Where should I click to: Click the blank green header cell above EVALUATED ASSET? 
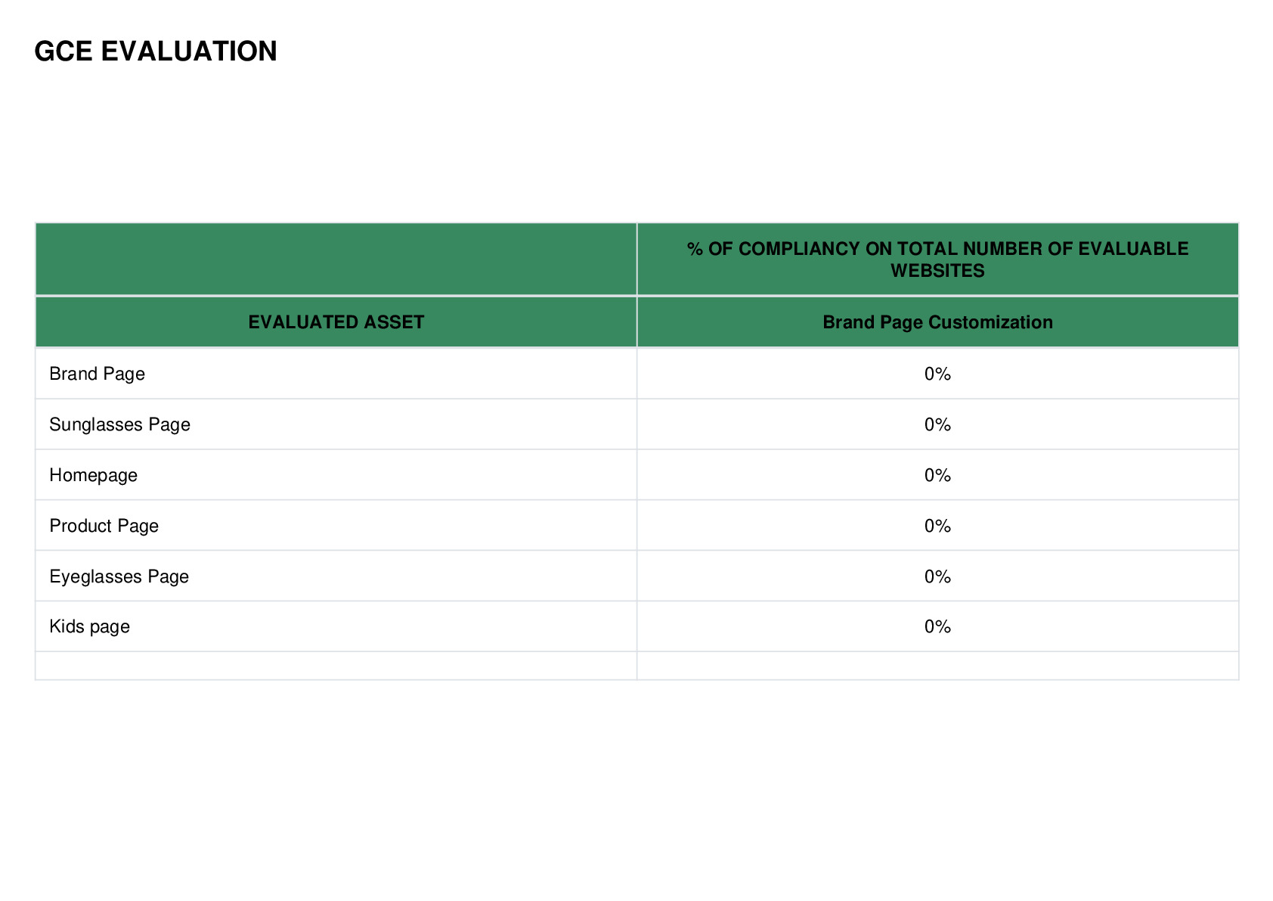click(x=336, y=259)
